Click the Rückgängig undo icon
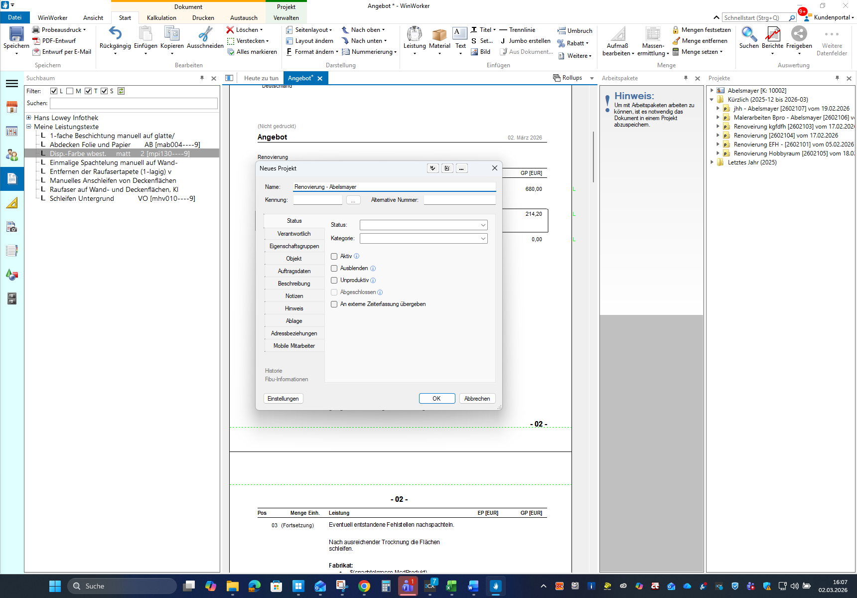Image resolution: width=857 pixels, height=598 pixels. 115,34
